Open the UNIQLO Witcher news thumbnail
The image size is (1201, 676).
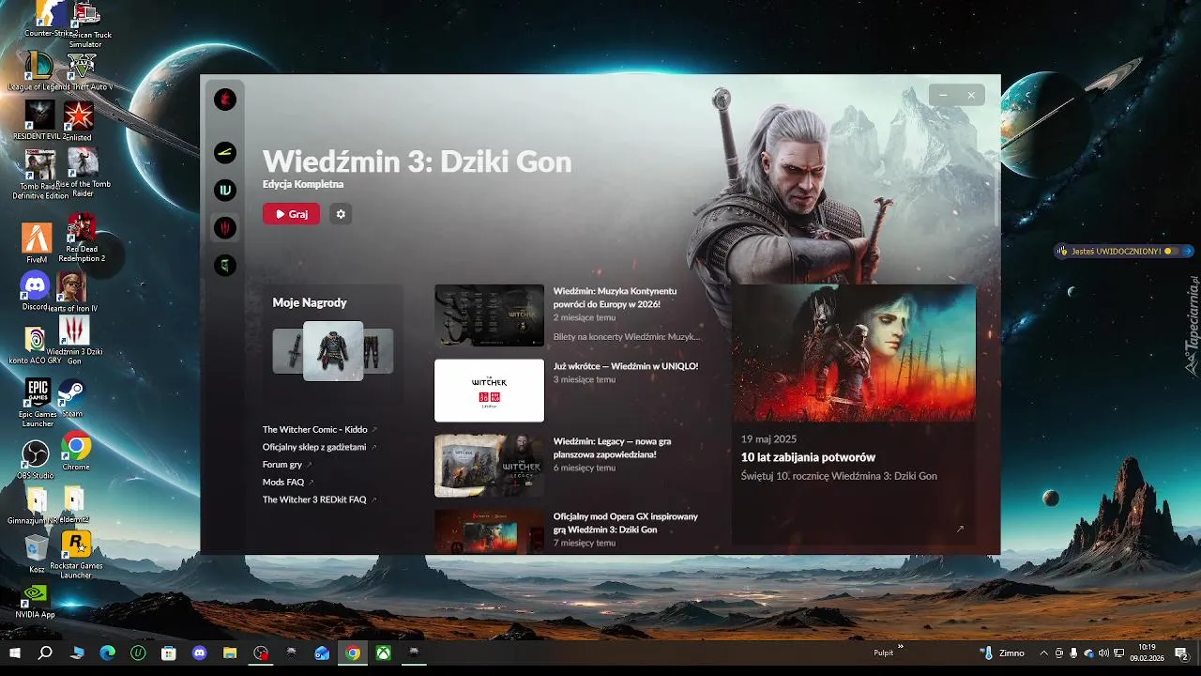click(x=489, y=391)
